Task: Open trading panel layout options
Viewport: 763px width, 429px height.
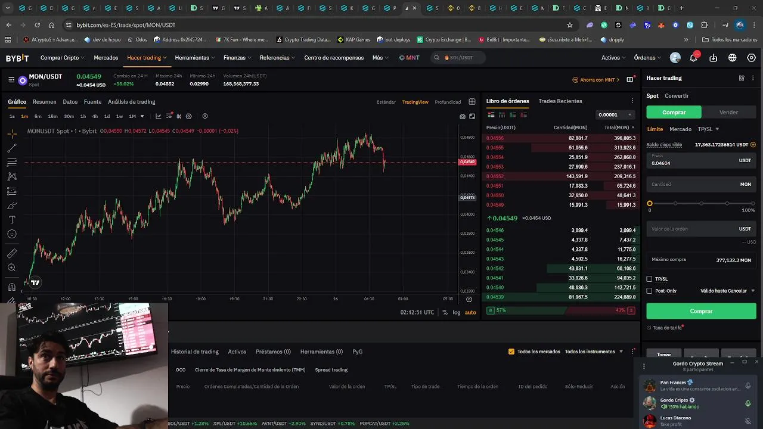Action: [742, 78]
